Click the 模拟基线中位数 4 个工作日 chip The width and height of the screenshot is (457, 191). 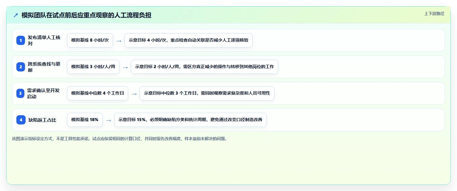coord(98,93)
